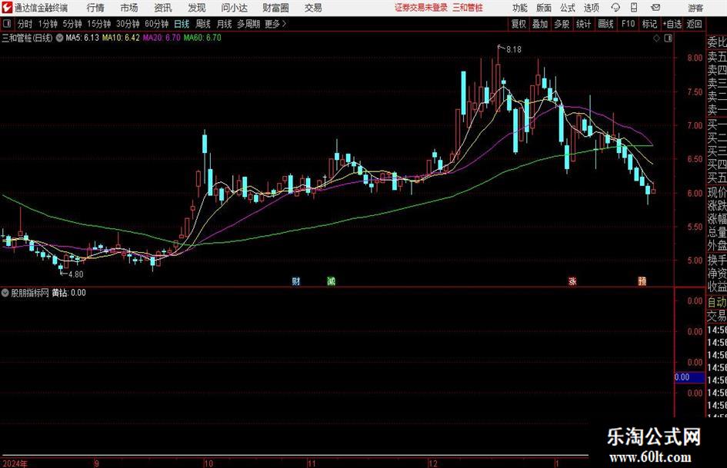Click the MA20: 6.70 purple label

click(162, 38)
